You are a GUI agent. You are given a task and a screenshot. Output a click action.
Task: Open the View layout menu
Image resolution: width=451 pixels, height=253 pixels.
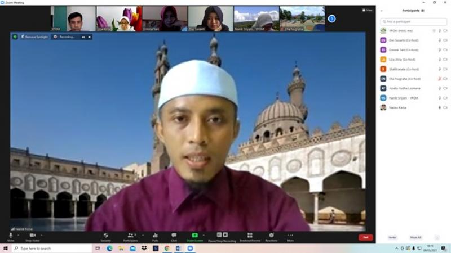(368, 10)
